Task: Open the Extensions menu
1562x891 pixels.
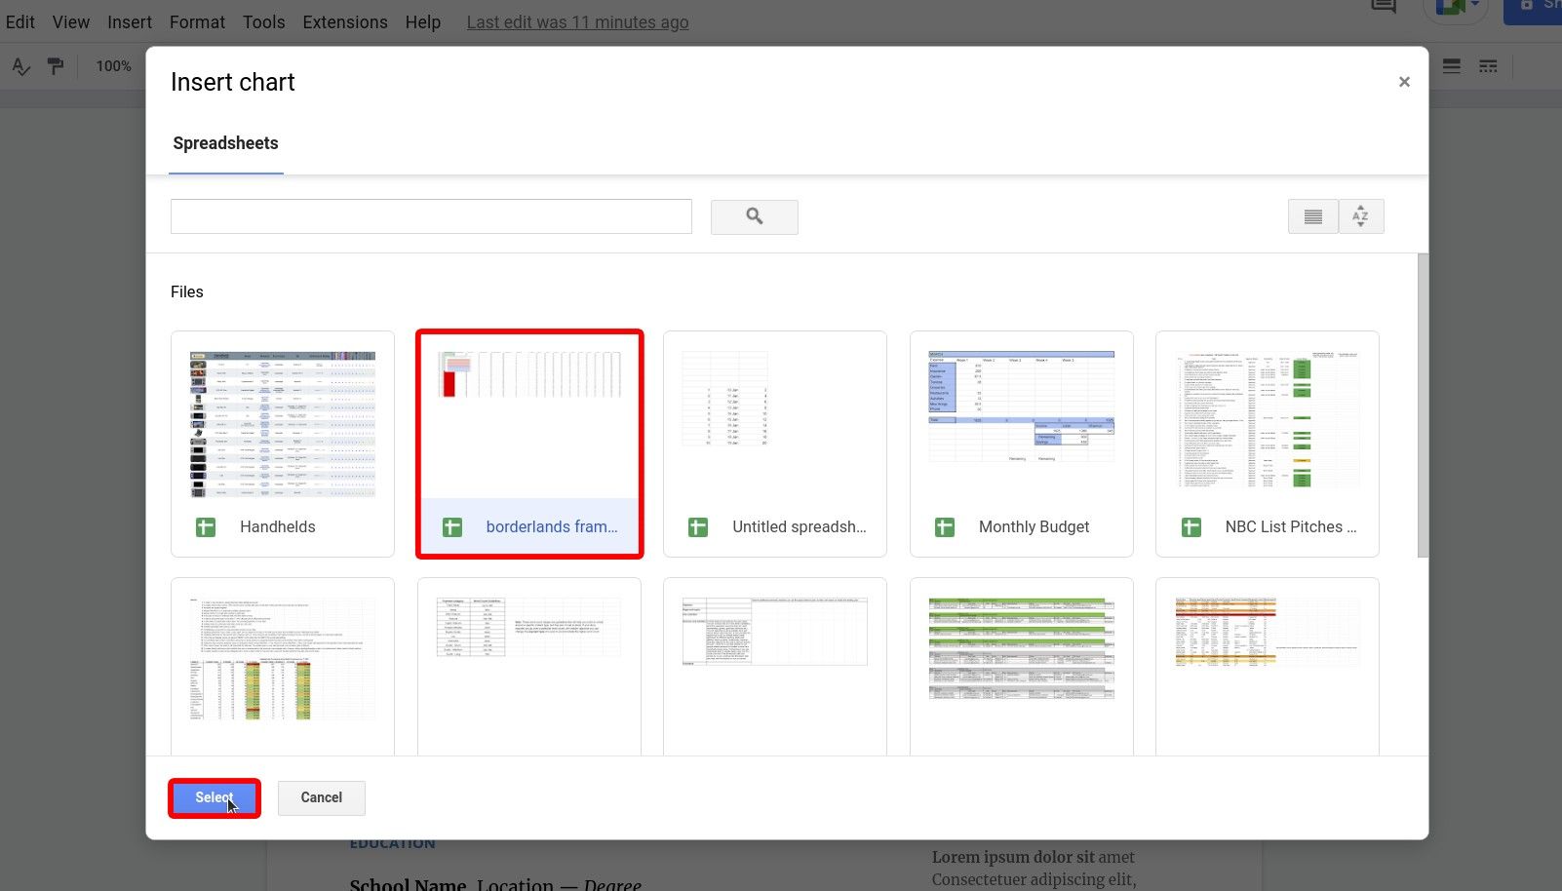Action: (x=344, y=21)
